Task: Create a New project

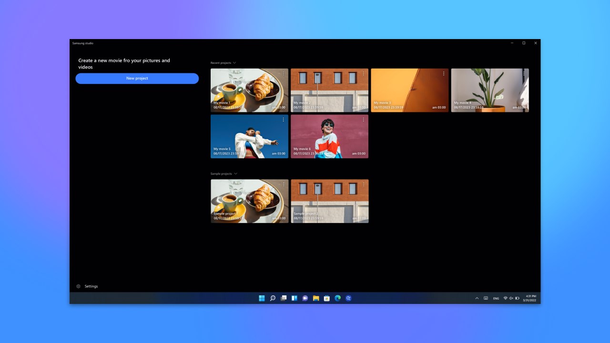Action: (x=137, y=78)
